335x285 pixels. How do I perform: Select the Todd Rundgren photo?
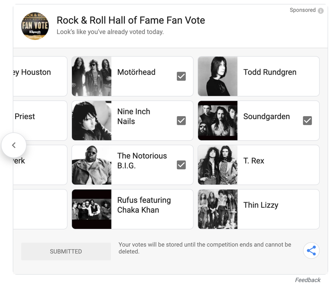click(218, 76)
